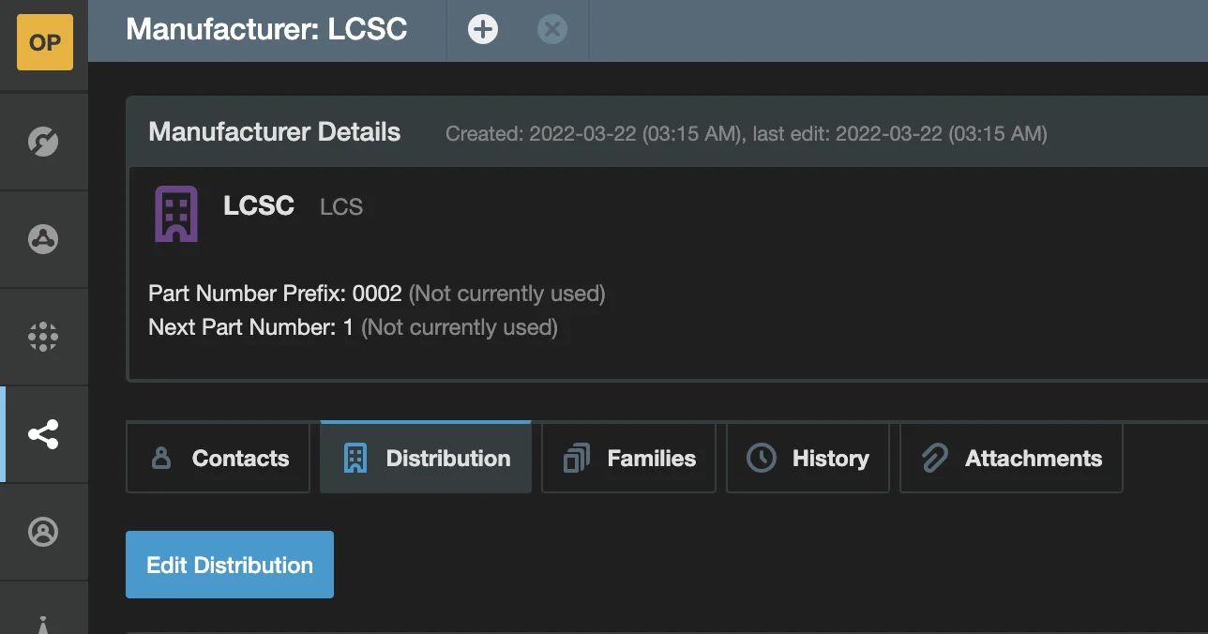The height and width of the screenshot is (634, 1208).
Task: Open the Attachments tab
Action: [1012, 459]
